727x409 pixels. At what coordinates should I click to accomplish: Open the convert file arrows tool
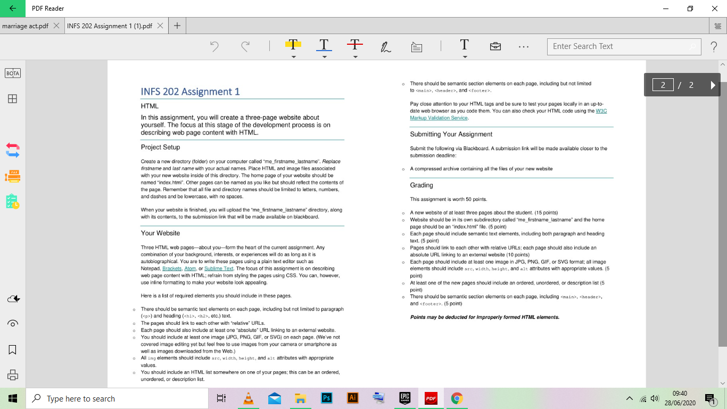pos(13,150)
